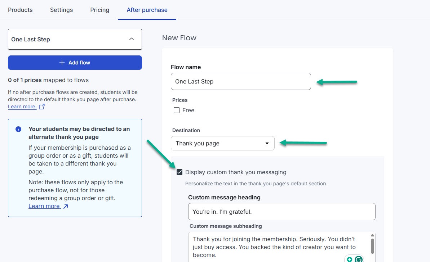Uncheck Display custom thank you messaging
This screenshot has height=262, width=430.
pos(179,172)
